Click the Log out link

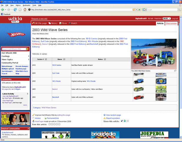[x=175, y=19]
